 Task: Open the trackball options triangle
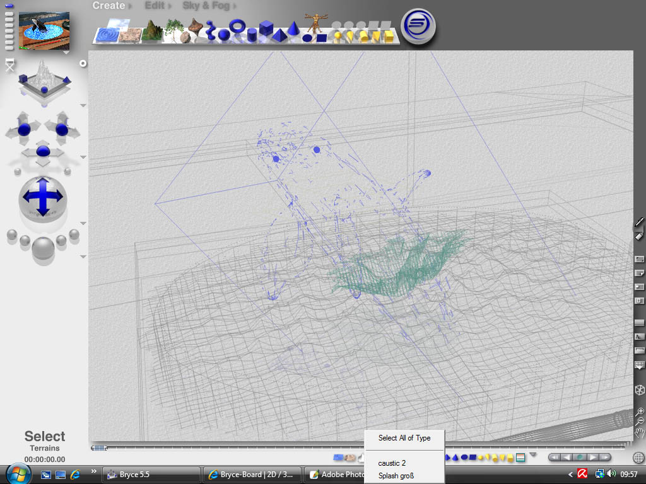click(x=83, y=224)
